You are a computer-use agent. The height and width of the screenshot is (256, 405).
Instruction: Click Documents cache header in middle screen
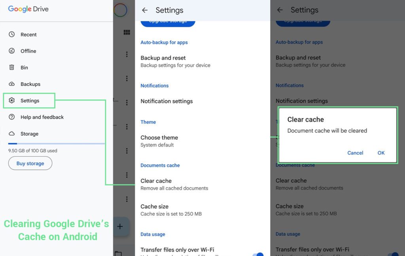pyautogui.click(x=160, y=165)
